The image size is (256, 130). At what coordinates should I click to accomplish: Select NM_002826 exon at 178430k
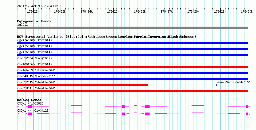pos(247,107)
